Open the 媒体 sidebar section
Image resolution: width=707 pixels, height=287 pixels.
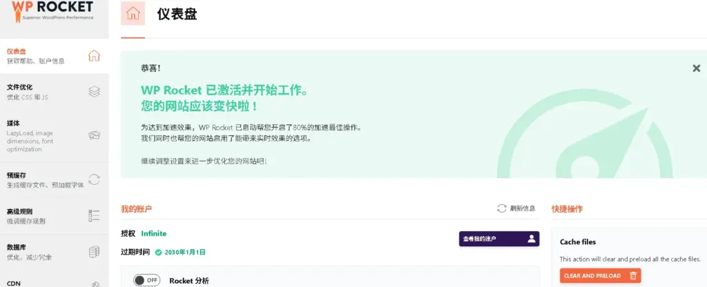tap(54, 136)
